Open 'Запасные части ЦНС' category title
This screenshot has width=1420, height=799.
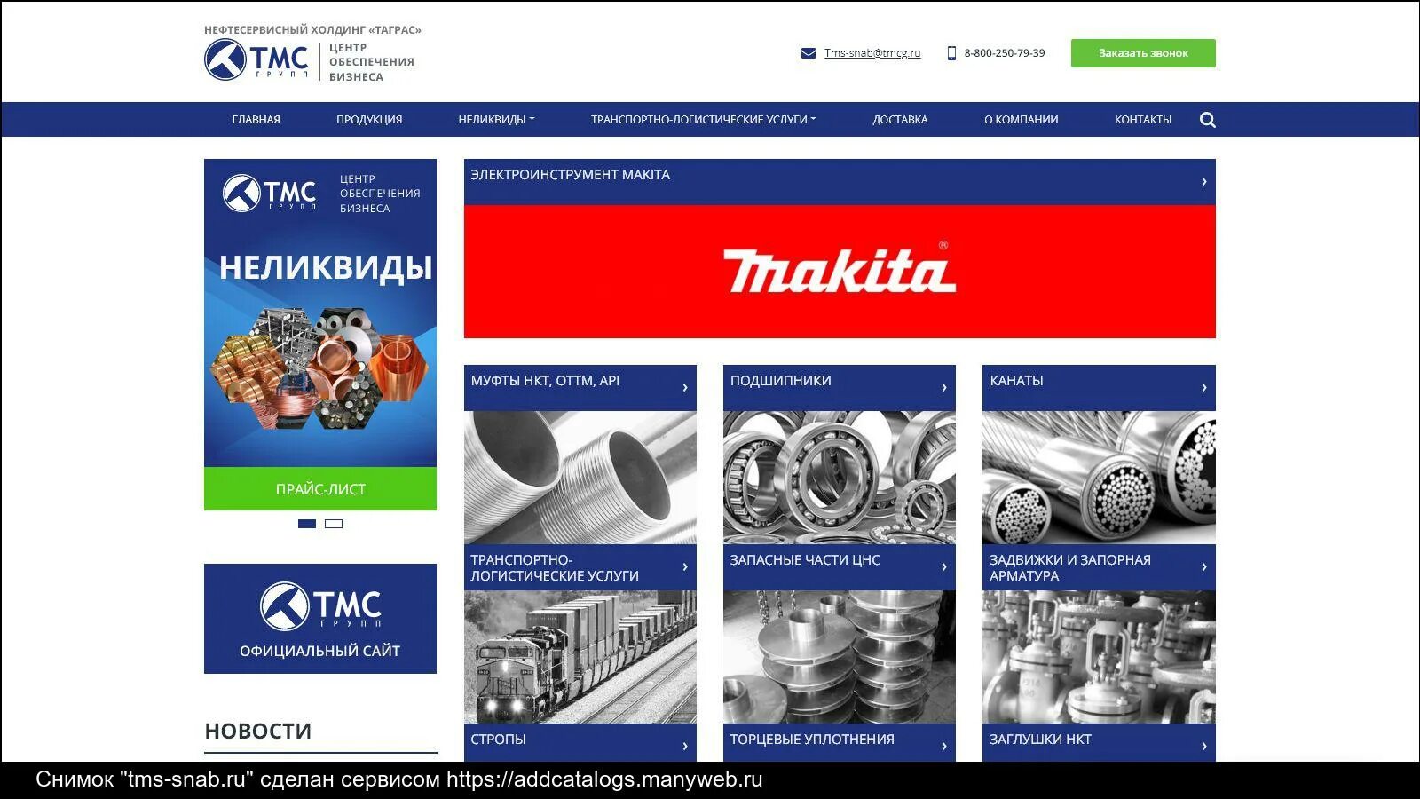[x=805, y=560]
